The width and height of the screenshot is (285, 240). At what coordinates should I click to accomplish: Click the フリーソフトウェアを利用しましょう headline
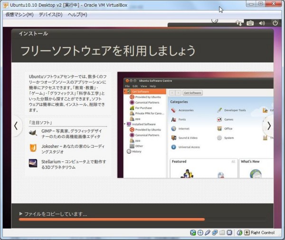tap(108, 50)
